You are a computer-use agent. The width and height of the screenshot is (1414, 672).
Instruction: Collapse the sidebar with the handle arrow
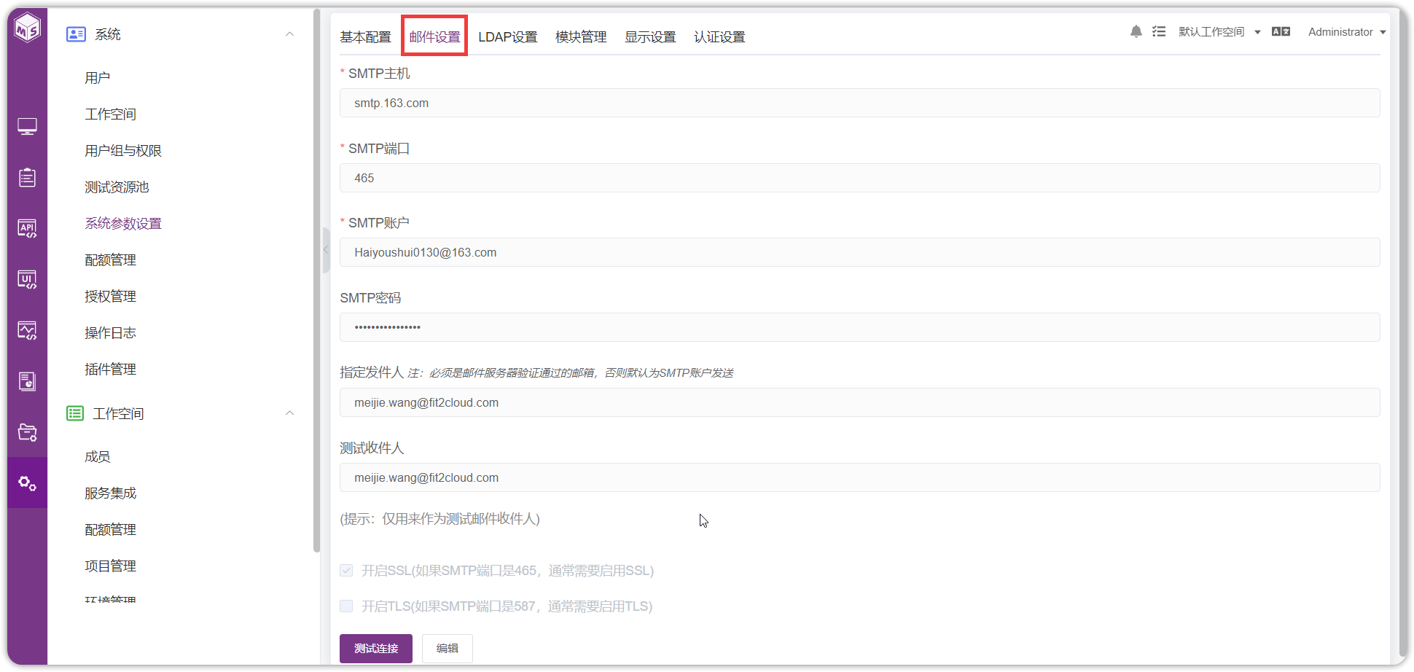click(326, 249)
